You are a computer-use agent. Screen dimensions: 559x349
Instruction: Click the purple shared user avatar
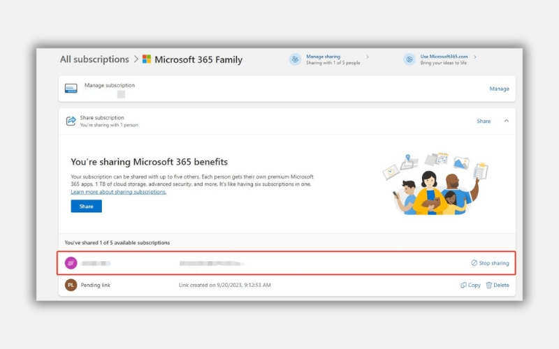[x=71, y=263]
